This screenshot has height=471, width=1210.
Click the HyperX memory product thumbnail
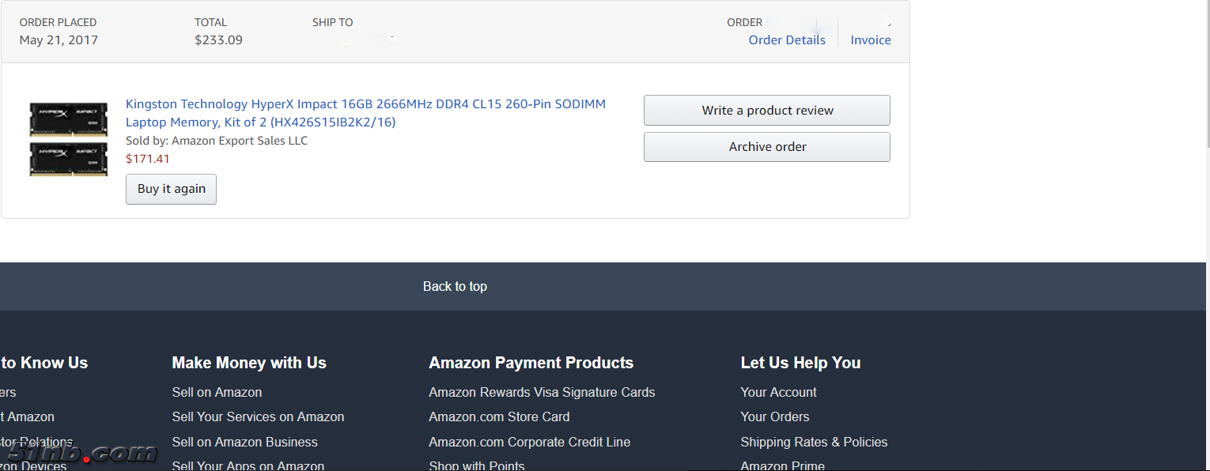point(69,139)
